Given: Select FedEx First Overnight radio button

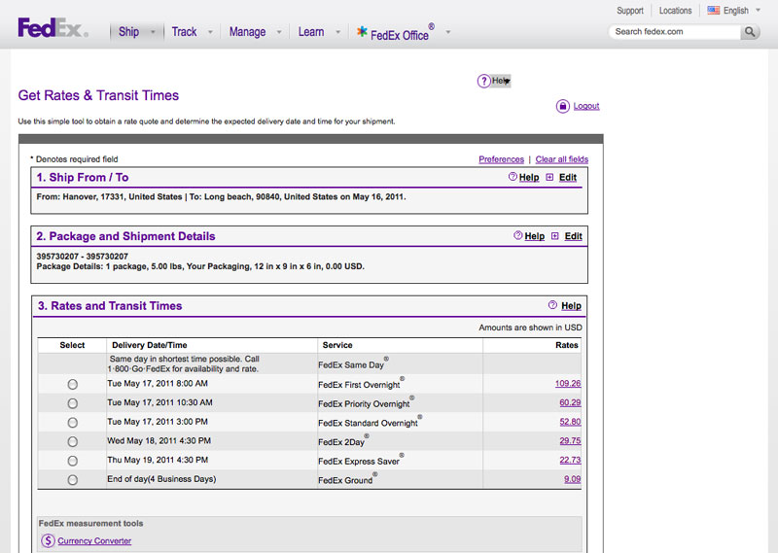Looking at the screenshot, I should click(72, 384).
